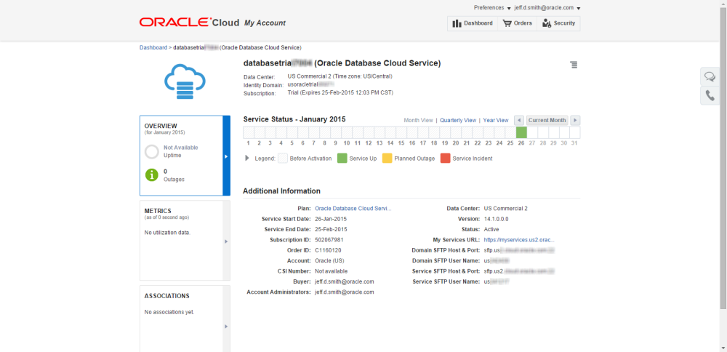Open the Orders page
This screenshot has height=352, width=727.
pyautogui.click(x=517, y=23)
